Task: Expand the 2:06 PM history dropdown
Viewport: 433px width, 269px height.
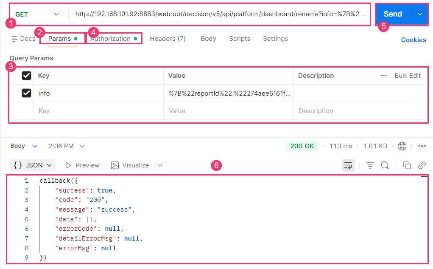Action: pos(82,146)
